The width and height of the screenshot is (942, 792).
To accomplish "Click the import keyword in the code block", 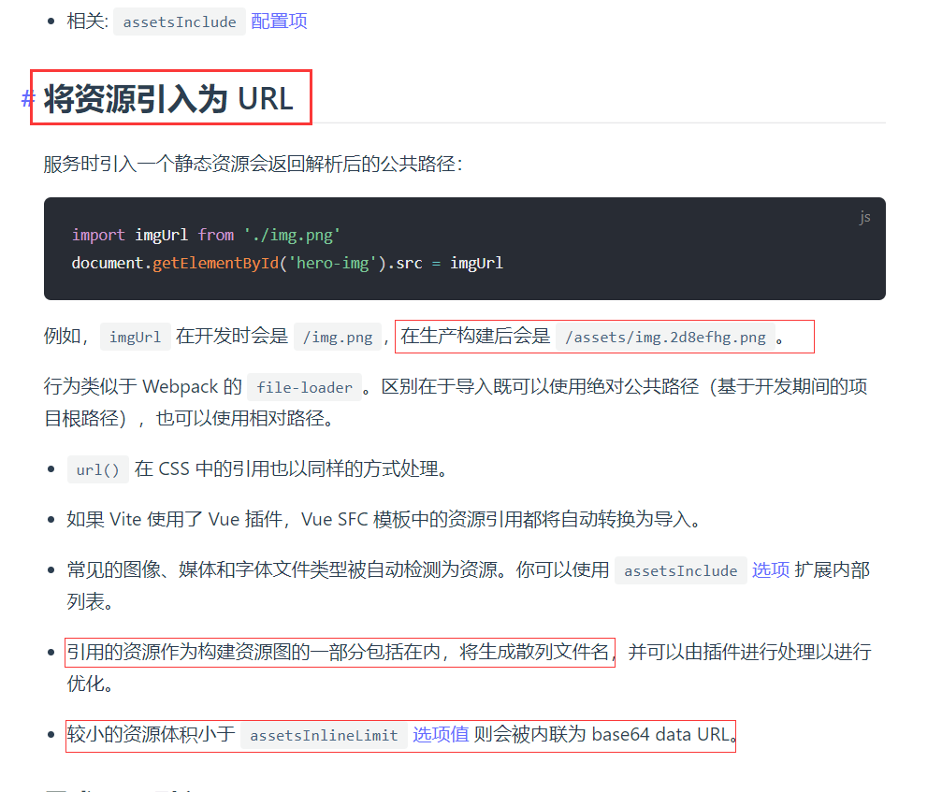I will pyautogui.click(x=98, y=235).
